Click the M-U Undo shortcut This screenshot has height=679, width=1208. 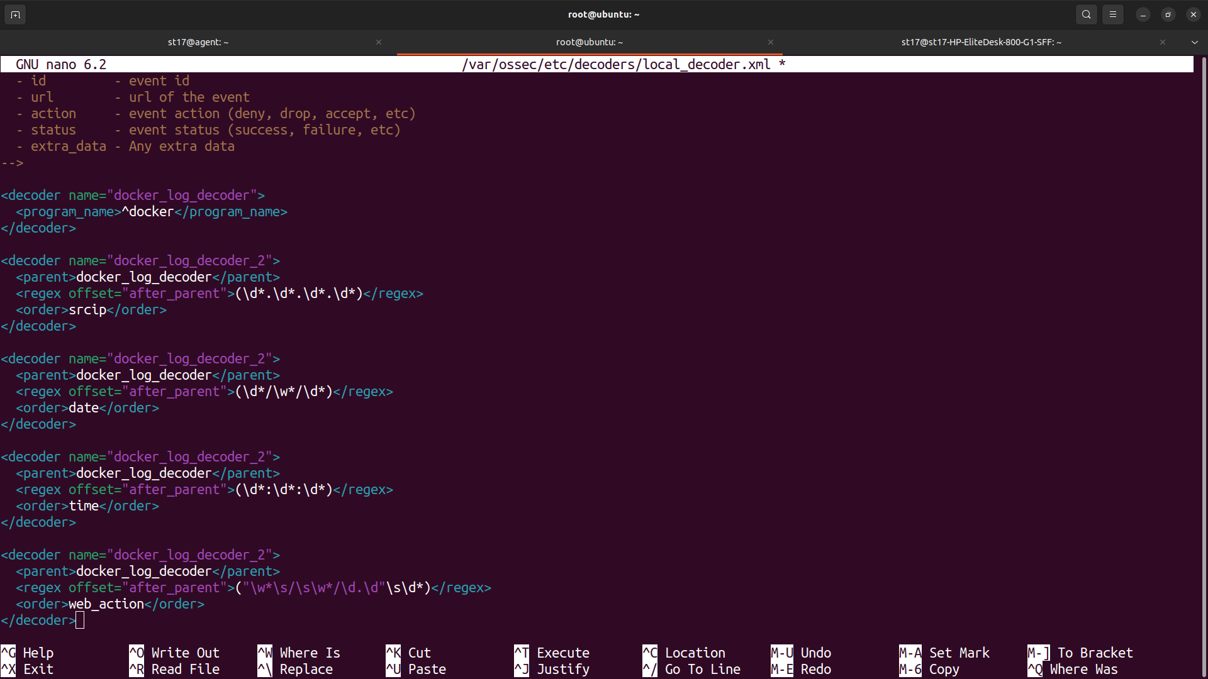click(801, 653)
